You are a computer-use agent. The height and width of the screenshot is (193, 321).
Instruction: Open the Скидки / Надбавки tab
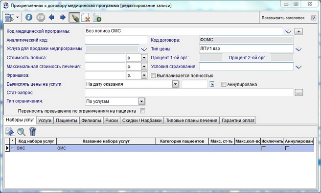pyautogui.click(x=142, y=121)
